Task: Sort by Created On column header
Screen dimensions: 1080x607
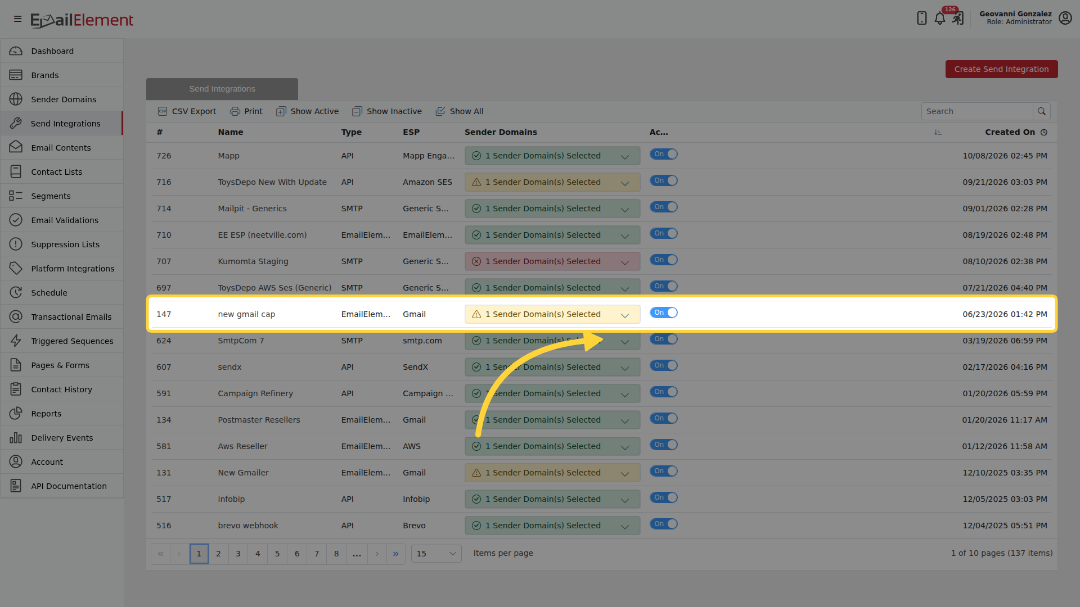Action: pos(1010,132)
